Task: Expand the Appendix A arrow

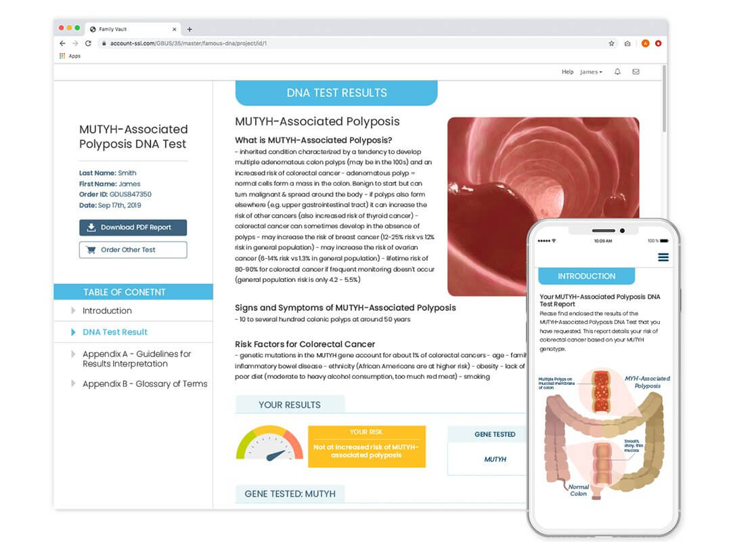Action: coord(73,354)
